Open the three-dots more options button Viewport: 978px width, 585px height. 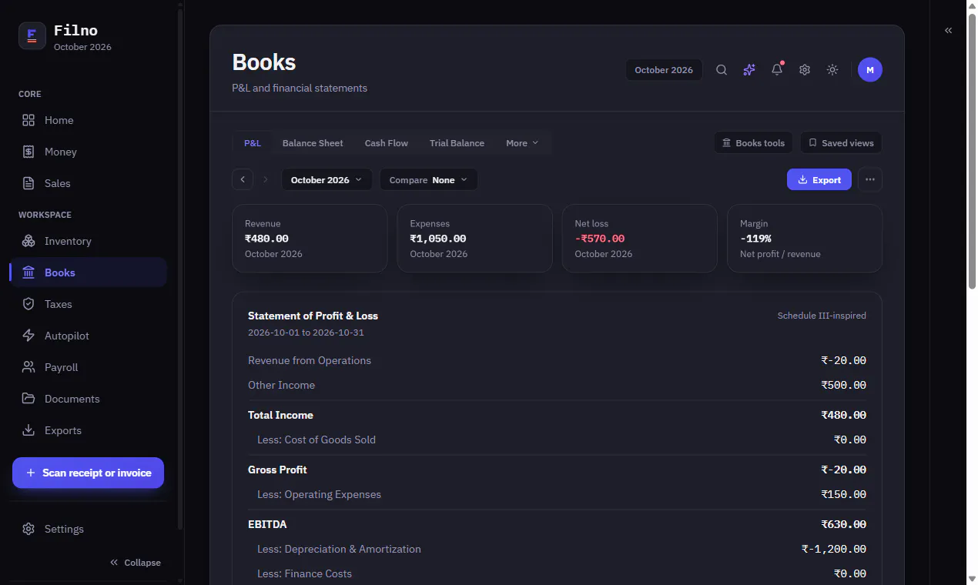point(870,180)
